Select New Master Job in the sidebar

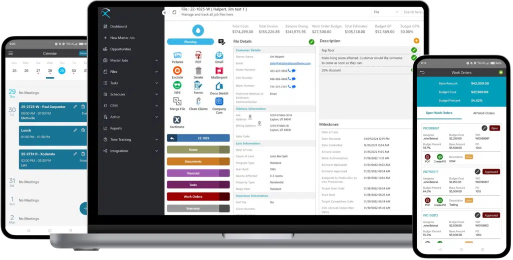tap(122, 38)
